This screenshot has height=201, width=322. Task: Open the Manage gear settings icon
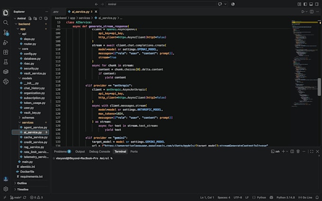click(x=6, y=189)
